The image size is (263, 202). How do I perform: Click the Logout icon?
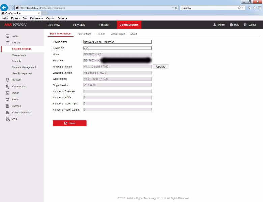[245, 25]
